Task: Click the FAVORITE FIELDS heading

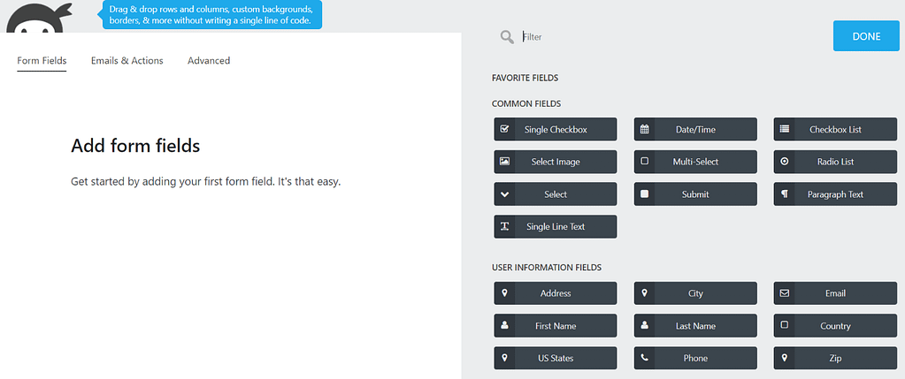Action: point(525,78)
